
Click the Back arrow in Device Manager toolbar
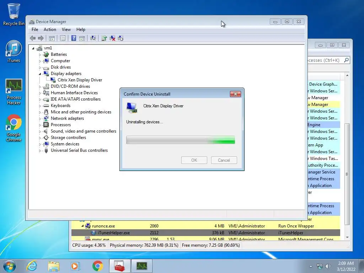pyautogui.click(x=33, y=38)
